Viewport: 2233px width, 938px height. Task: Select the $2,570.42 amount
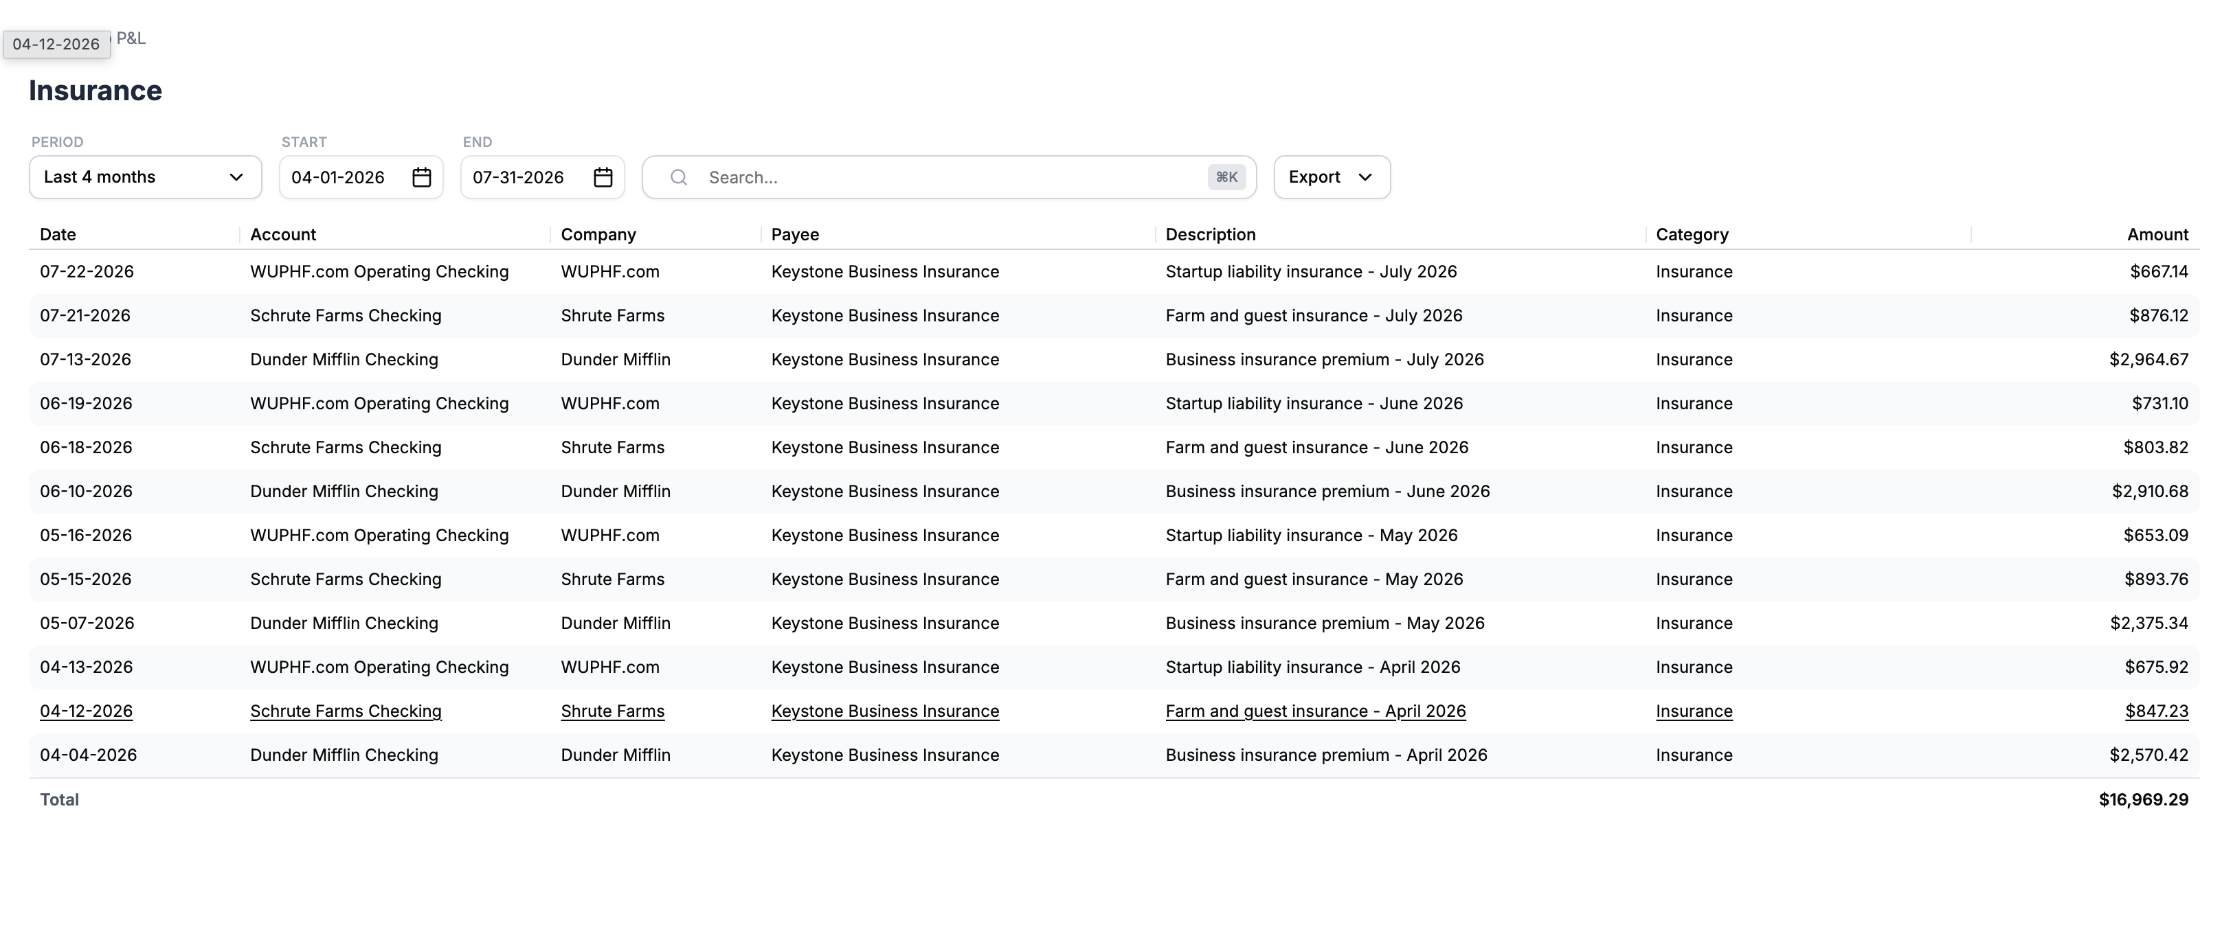2149,755
